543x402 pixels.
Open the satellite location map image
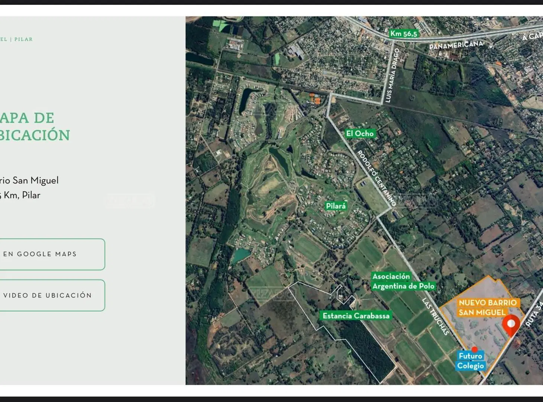click(x=364, y=200)
